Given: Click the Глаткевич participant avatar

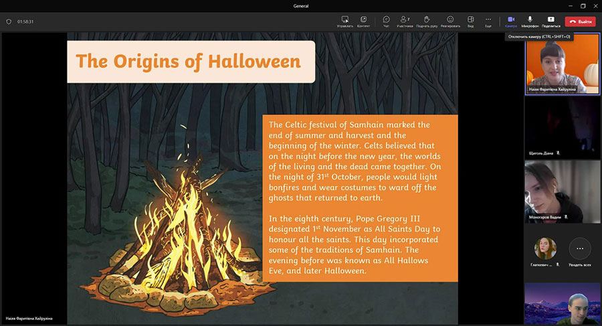Looking at the screenshot, I should point(545,248).
